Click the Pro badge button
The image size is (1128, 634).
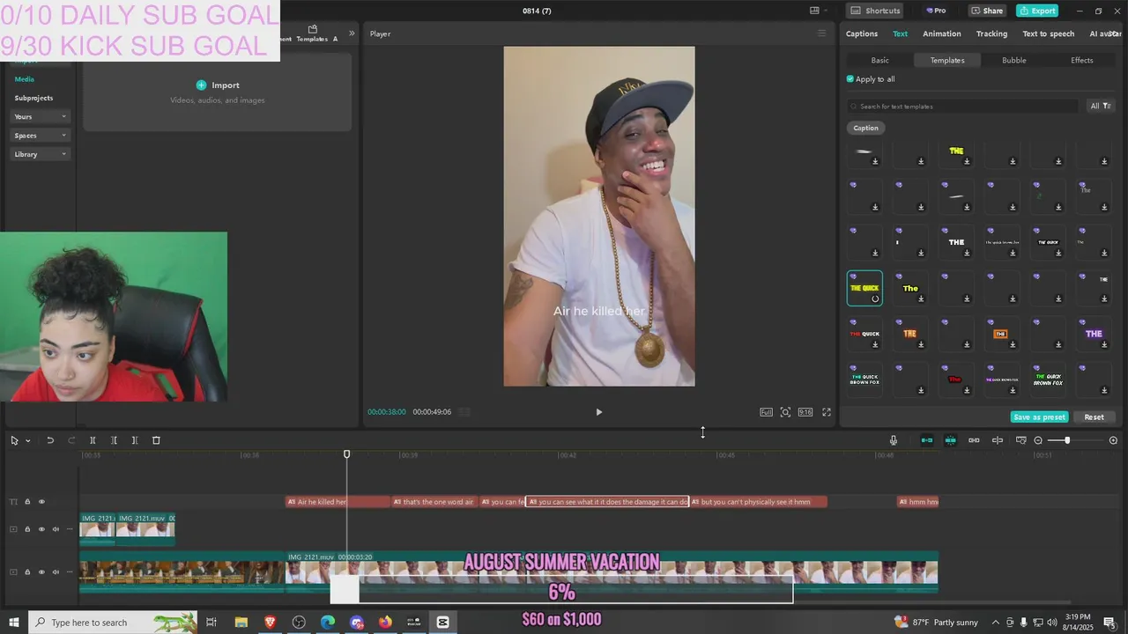pyautogui.click(x=936, y=11)
